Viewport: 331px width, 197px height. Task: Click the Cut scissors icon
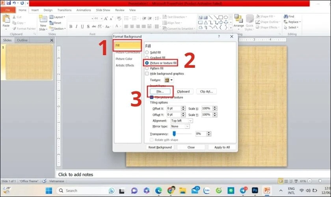14,17
